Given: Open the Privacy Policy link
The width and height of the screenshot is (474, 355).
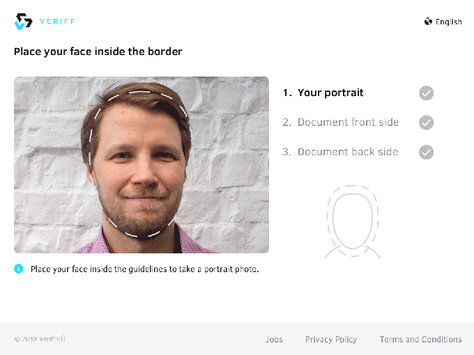Looking at the screenshot, I should click(331, 340).
